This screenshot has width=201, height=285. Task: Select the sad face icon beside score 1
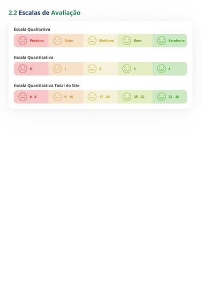[x=57, y=69]
